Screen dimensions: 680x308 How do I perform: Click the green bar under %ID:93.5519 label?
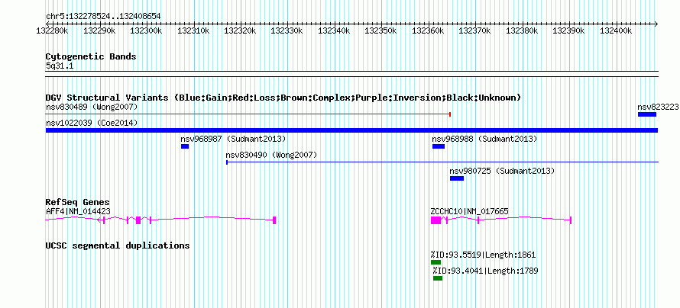(436, 262)
